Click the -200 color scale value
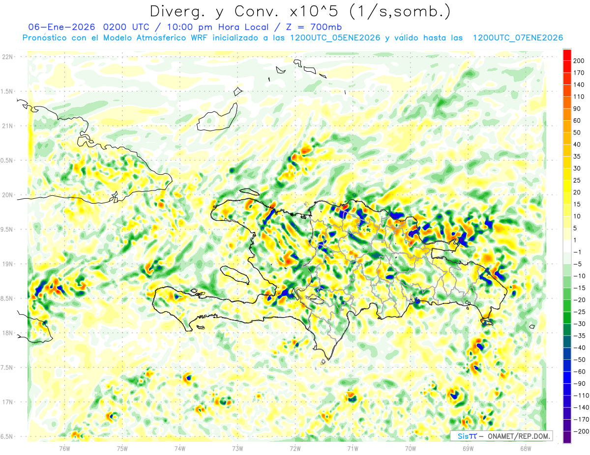 click(x=582, y=431)
